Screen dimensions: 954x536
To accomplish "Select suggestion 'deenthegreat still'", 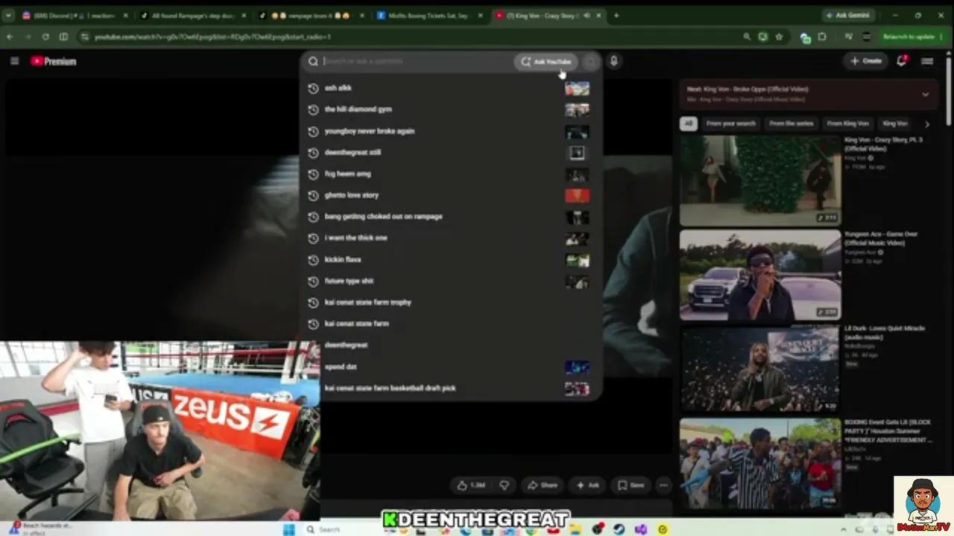I will pos(452,153).
